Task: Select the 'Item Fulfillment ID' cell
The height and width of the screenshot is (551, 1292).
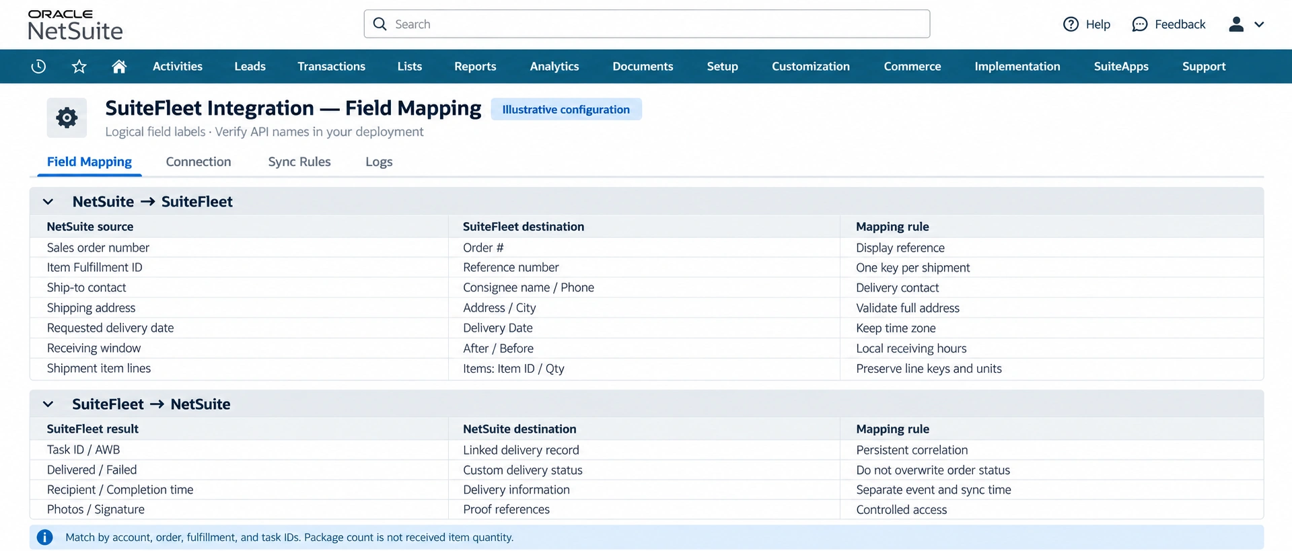Action: coord(239,267)
